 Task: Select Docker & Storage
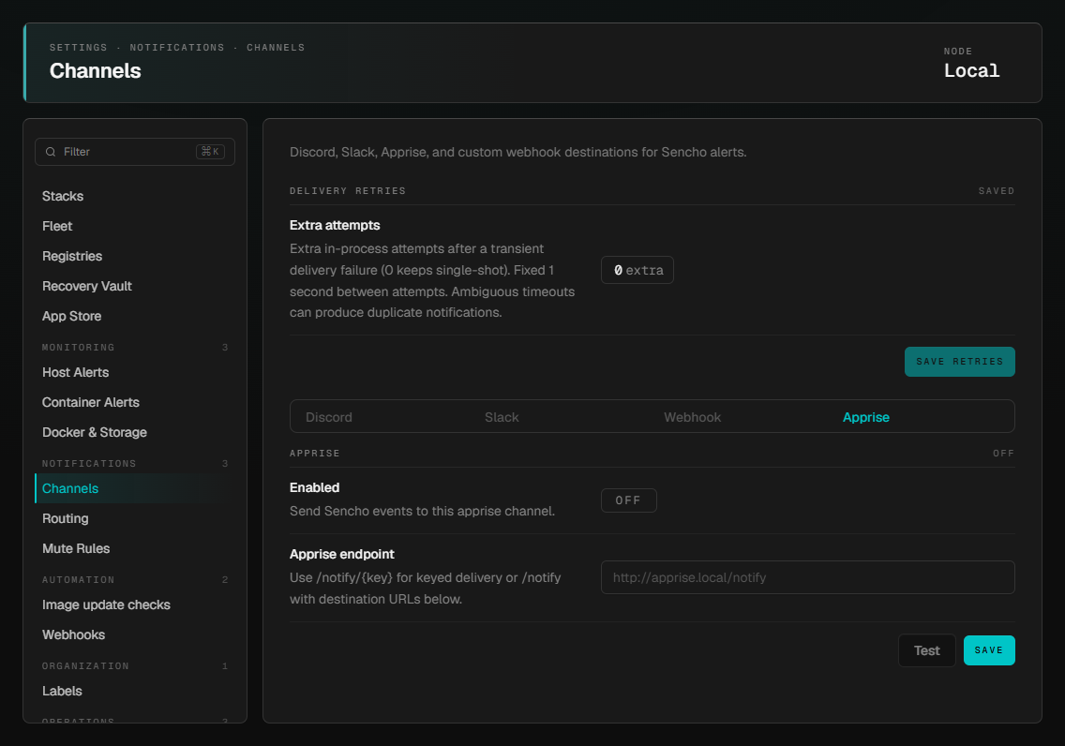[x=95, y=432]
